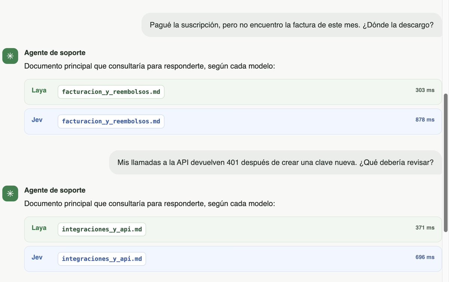Image resolution: width=449 pixels, height=282 pixels.
Task: Click the 696 ms latency value
Action: click(425, 257)
